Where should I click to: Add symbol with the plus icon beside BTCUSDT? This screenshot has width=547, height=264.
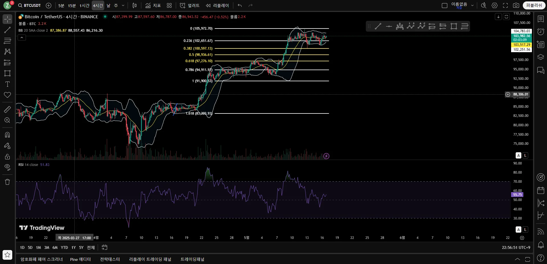49,5
